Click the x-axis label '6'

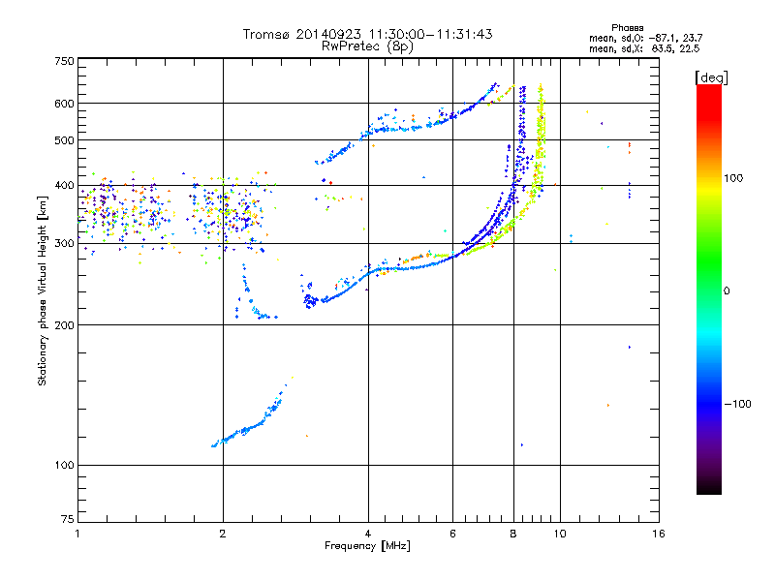click(x=452, y=534)
